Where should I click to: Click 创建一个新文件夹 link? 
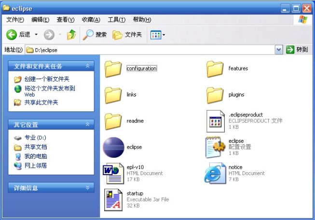(47, 79)
